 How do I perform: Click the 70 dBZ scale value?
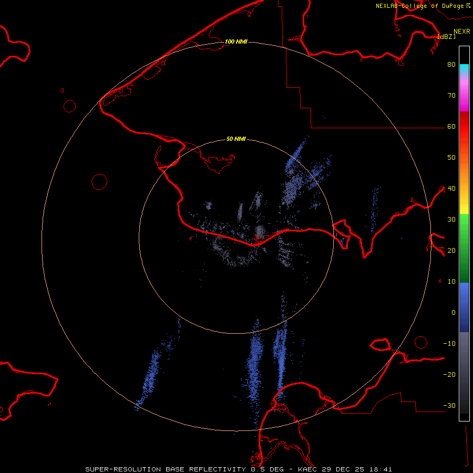451,95
